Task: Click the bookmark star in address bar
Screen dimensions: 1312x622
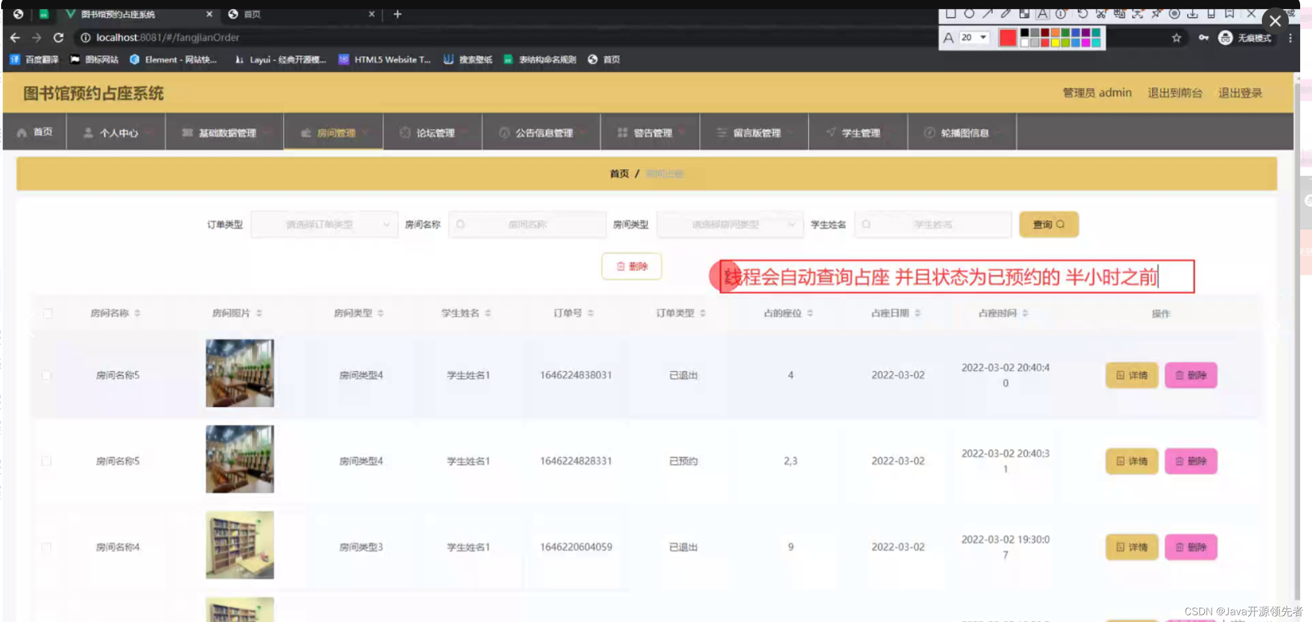Action: click(1177, 39)
